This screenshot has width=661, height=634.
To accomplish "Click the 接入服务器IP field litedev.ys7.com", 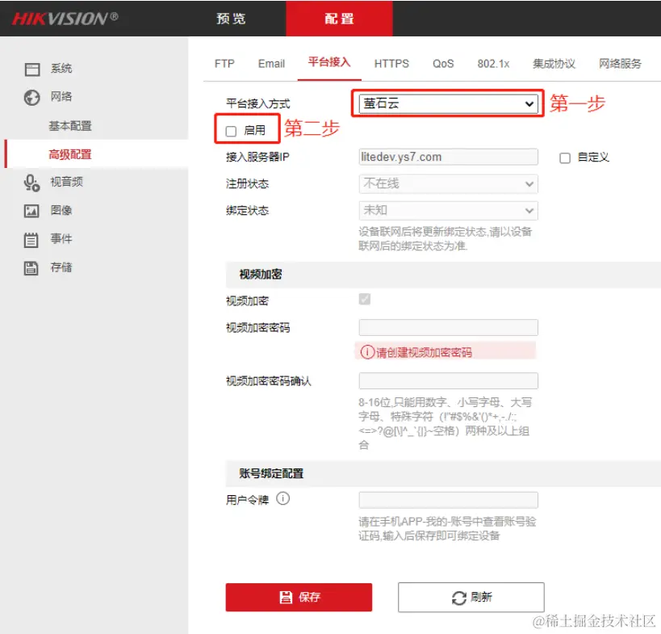I will pyautogui.click(x=448, y=157).
